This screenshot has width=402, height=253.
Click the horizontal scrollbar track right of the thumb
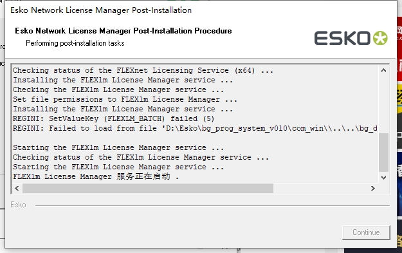pyautogui.click(x=320, y=189)
